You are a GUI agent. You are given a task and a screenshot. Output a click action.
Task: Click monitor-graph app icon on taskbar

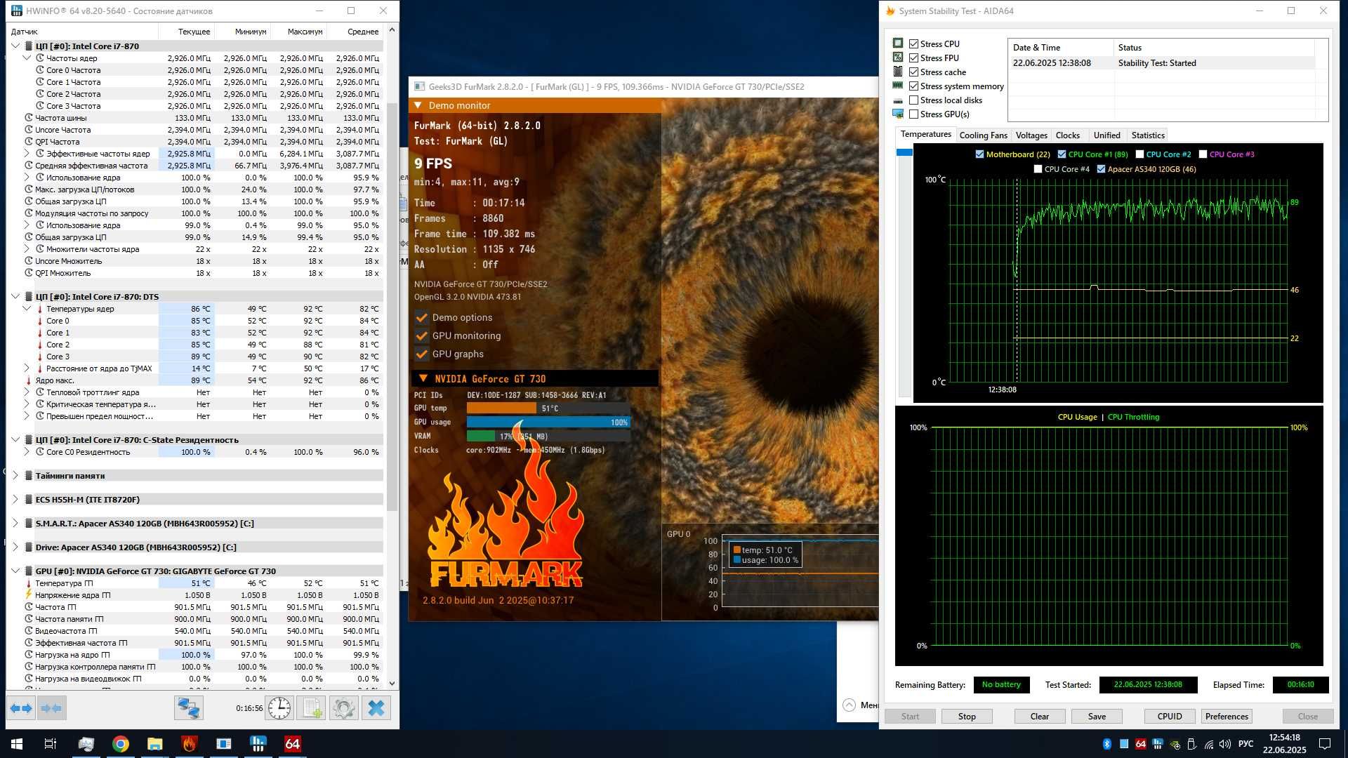pyautogui.click(x=86, y=744)
